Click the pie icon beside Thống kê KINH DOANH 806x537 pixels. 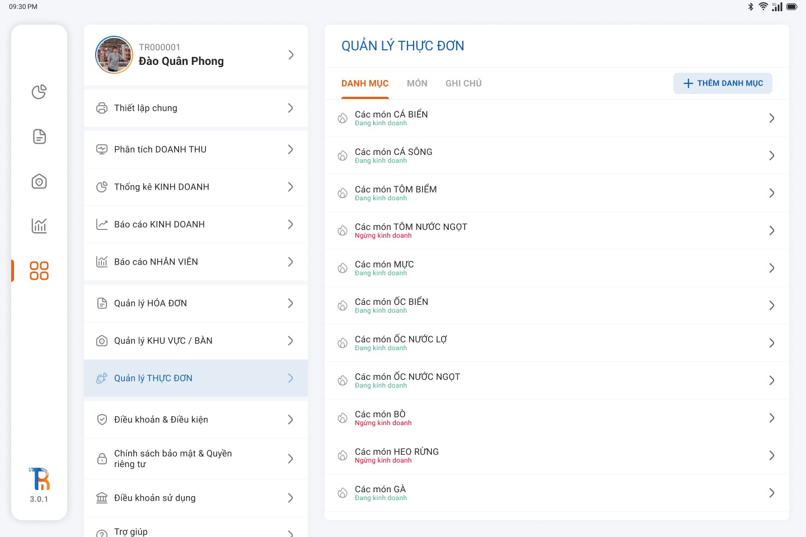coord(102,187)
